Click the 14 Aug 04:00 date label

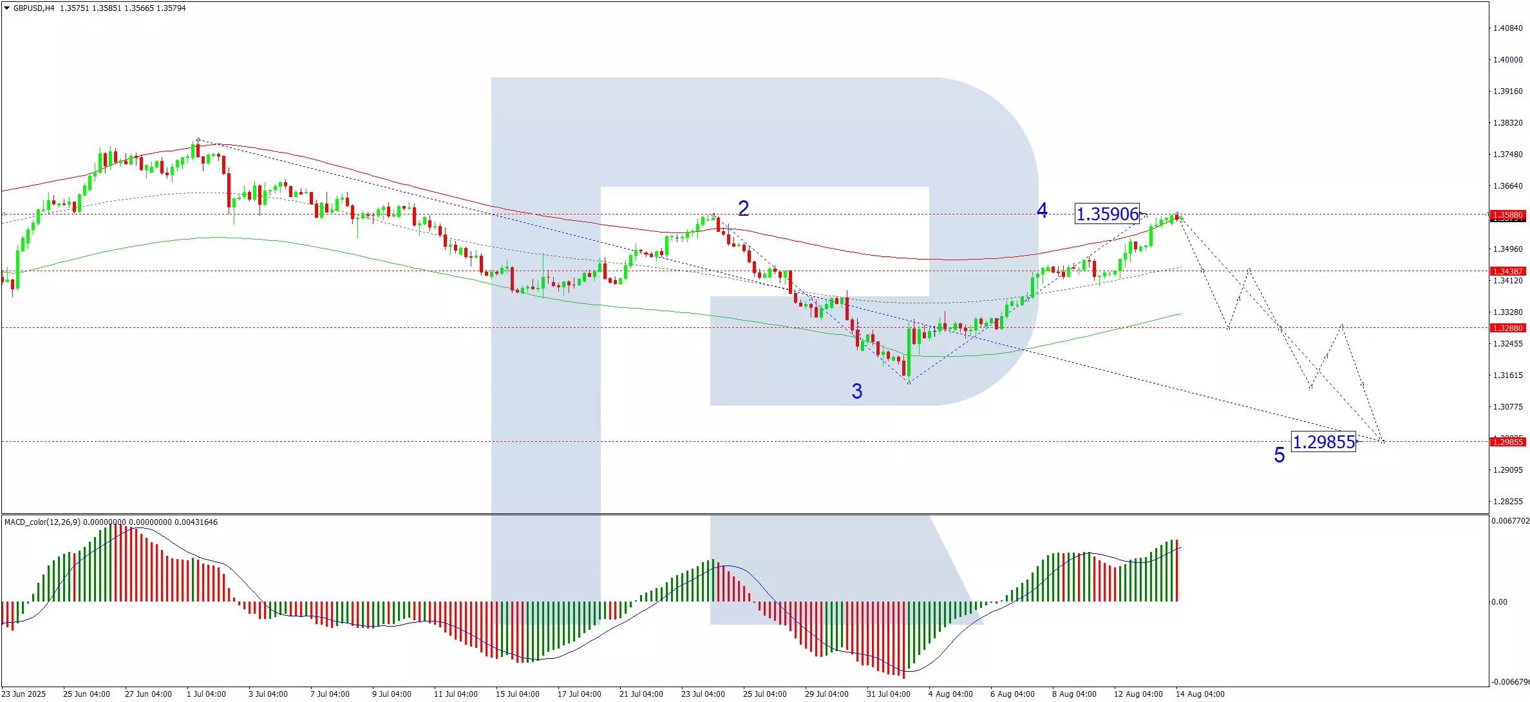tap(1200, 694)
